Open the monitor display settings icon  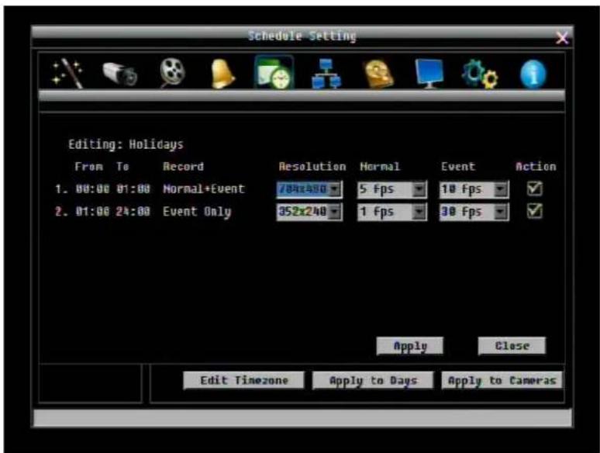[x=429, y=74]
